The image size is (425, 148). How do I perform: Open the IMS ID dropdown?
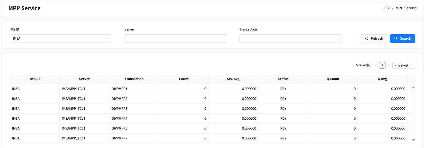click(x=60, y=39)
